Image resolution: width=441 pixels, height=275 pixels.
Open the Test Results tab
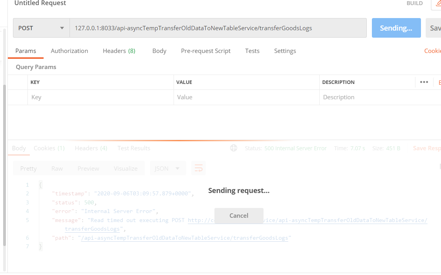[x=134, y=148]
